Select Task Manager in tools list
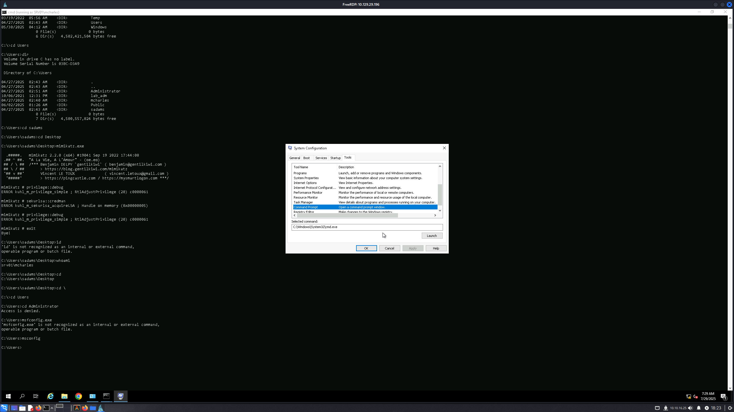 (x=303, y=202)
